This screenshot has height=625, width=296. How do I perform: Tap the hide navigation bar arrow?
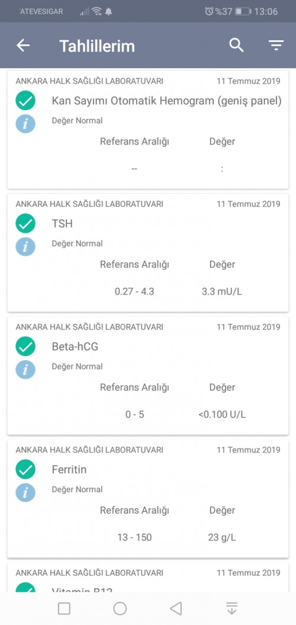tap(231, 608)
